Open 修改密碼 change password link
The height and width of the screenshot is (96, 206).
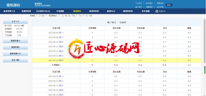click(160, 7)
